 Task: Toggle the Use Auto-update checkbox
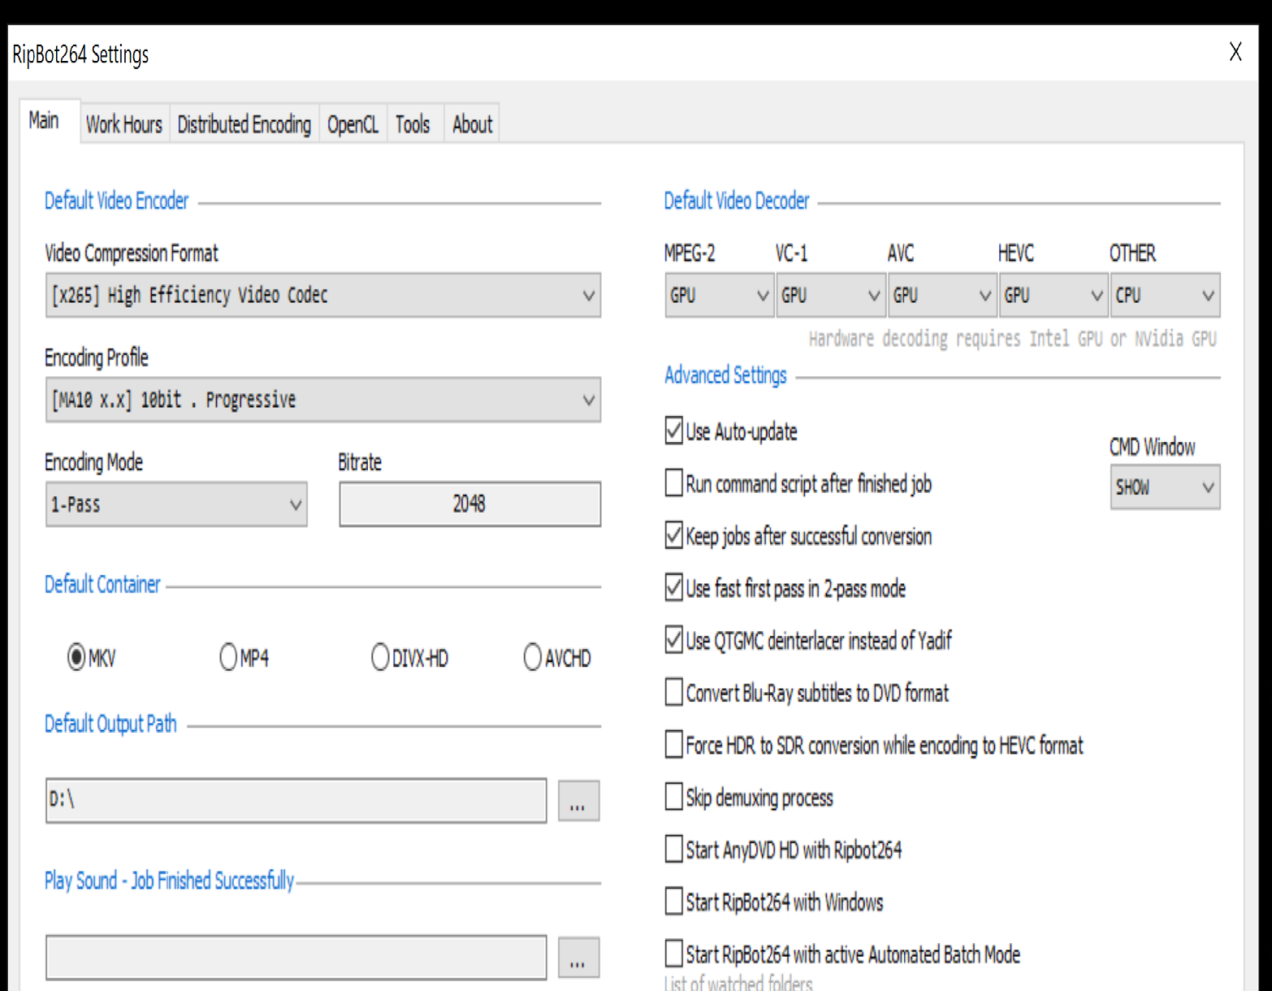tap(674, 431)
